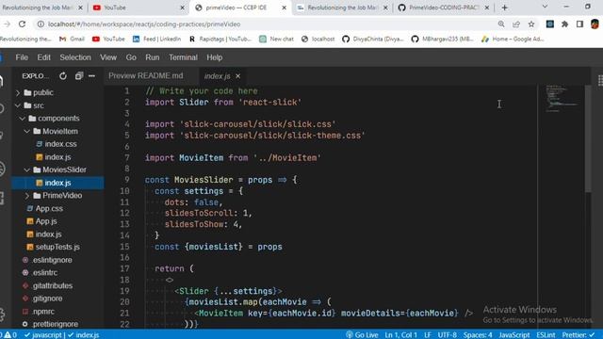Open tab search chevron in title bar
Image resolution: width=603 pixels, height=339 pixels.
[x=545, y=7]
